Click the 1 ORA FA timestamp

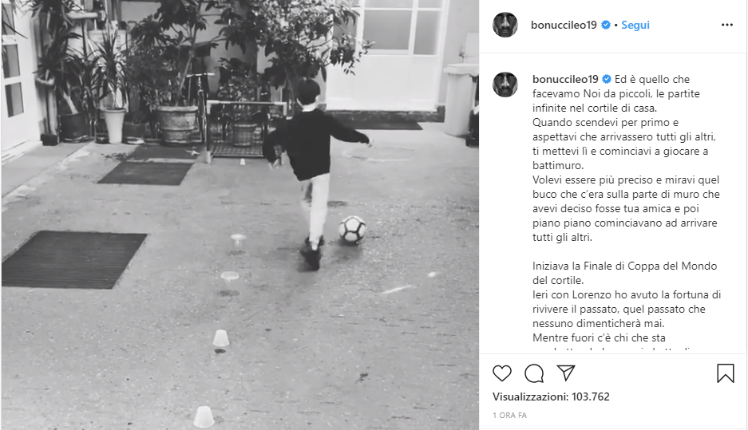coord(509,415)
